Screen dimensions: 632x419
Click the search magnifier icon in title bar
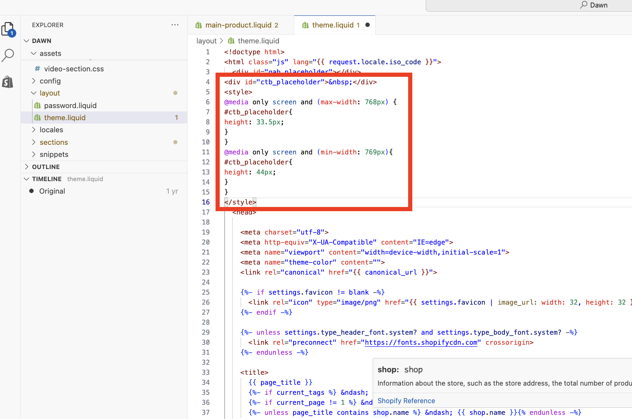pyautogui.click(x=584, y=5)
